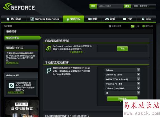Open the 社区 community tab
This screenshot has width=160, height=118.
pos(128,19)
